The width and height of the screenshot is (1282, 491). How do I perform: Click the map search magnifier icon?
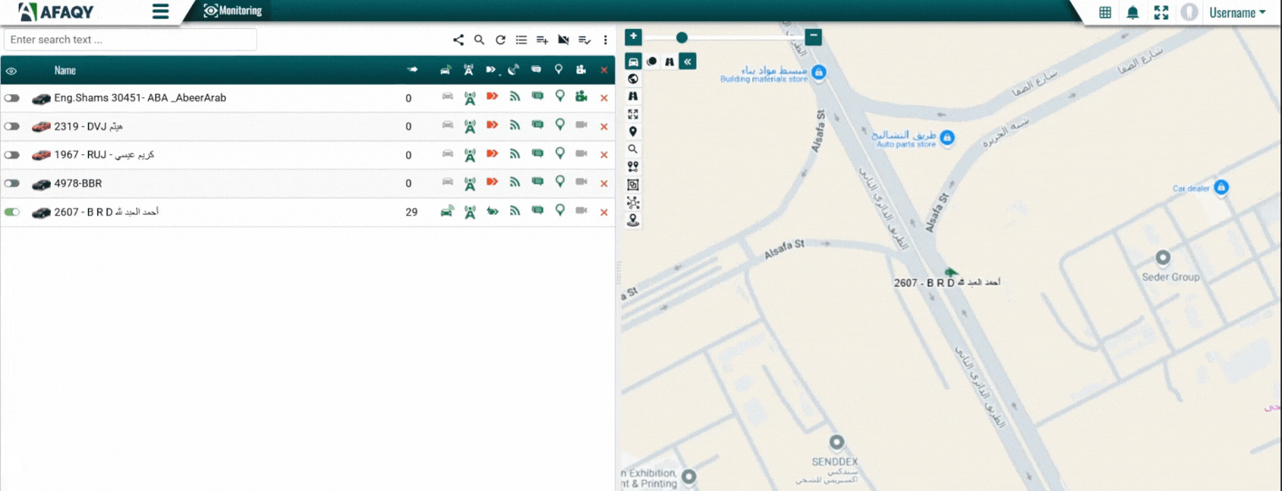click(633, 149)
